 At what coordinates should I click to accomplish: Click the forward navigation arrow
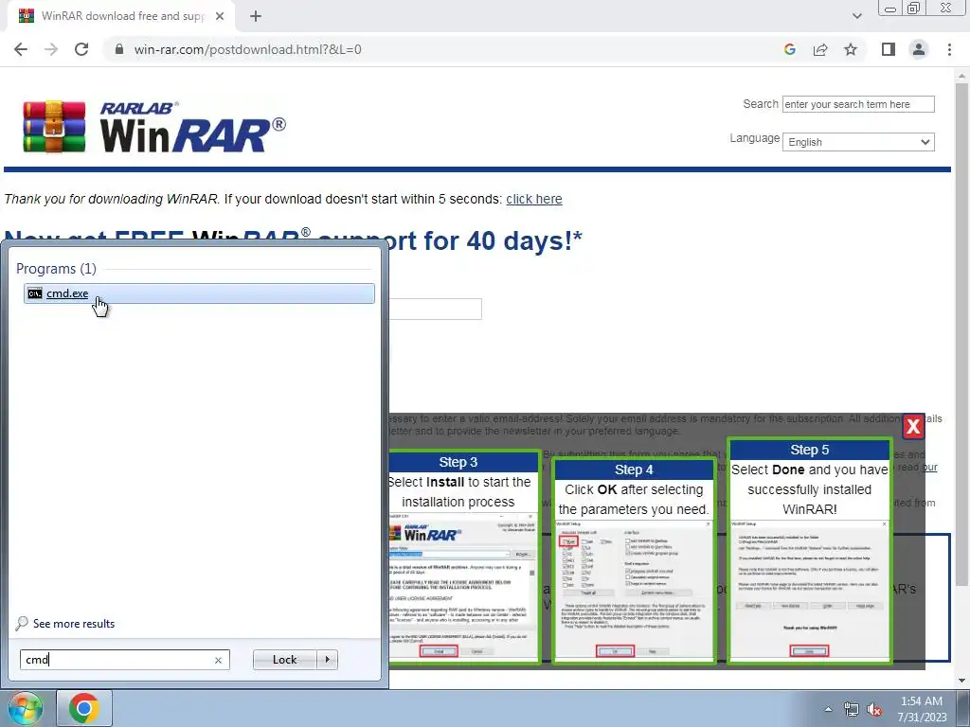[x=51, y=49]
